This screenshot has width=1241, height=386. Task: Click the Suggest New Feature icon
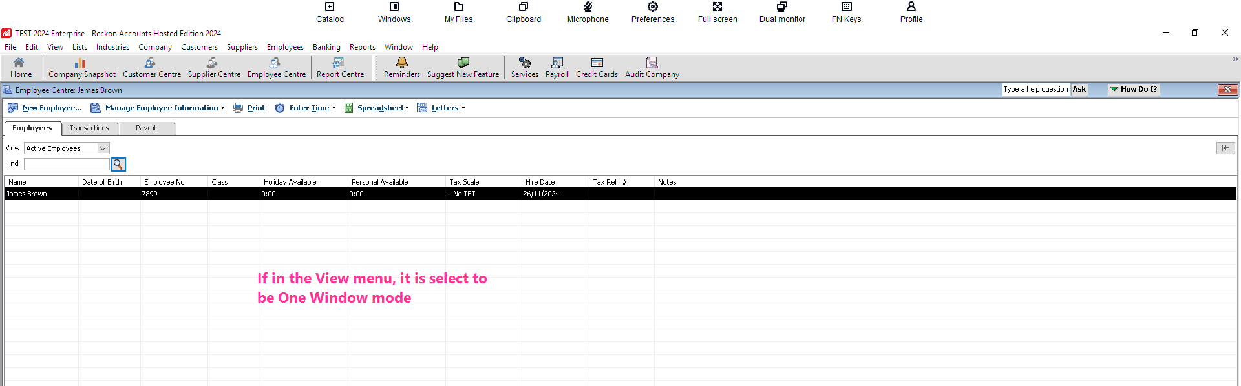(463, 67)
